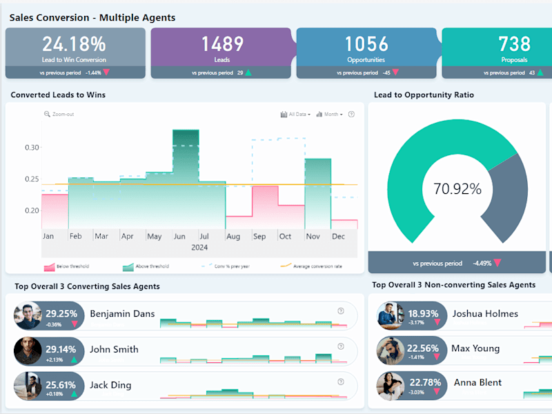The width and height of the screenshot is (552, 414).
Task: Click the help icon in John Smith row
Action: pos(341,346)
